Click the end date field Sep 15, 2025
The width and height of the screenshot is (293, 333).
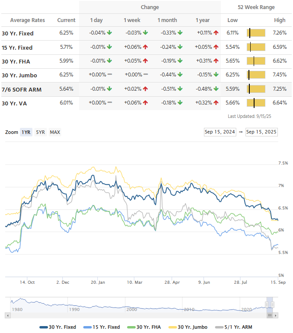coord(261,132)
